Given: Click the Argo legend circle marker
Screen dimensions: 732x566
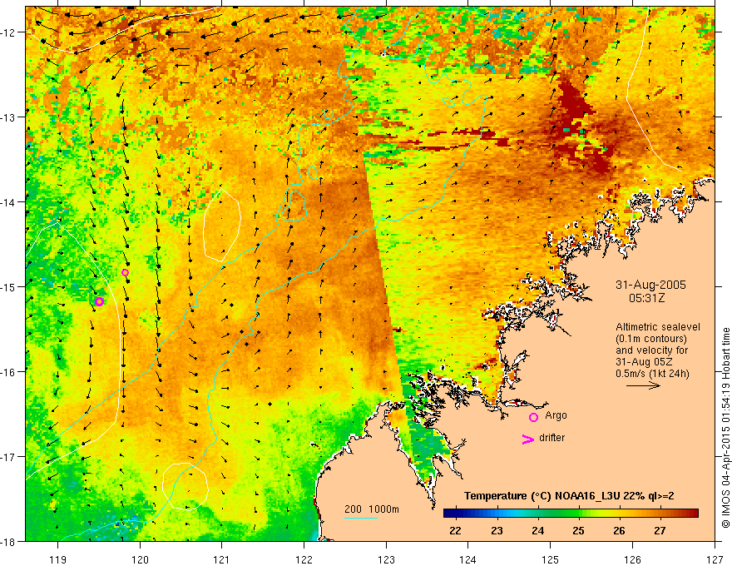Looking at the screenshot, I should pyautogui.click(x=533, y=417).
